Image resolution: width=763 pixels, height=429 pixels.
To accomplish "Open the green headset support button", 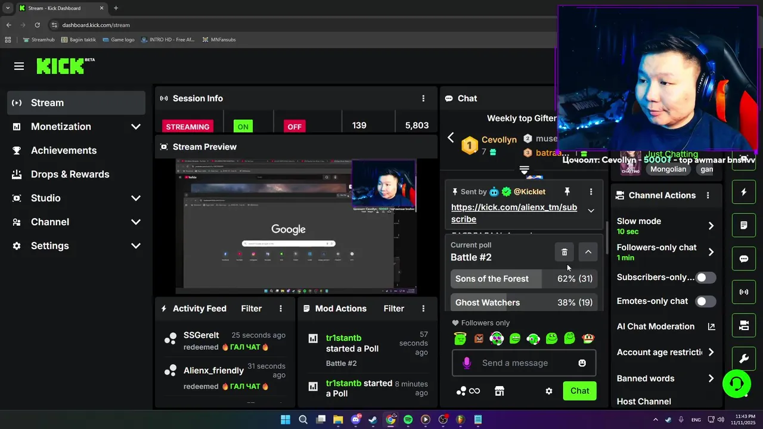I will (x=736, y=383).
